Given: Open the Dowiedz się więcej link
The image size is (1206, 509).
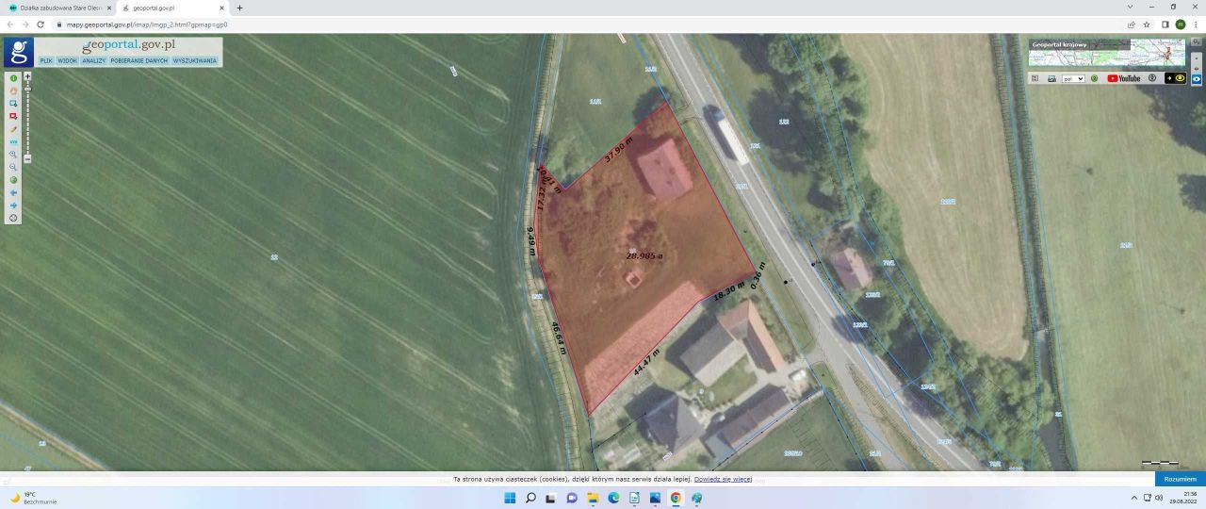Looking at the screenshot, I should pos(723,479).
